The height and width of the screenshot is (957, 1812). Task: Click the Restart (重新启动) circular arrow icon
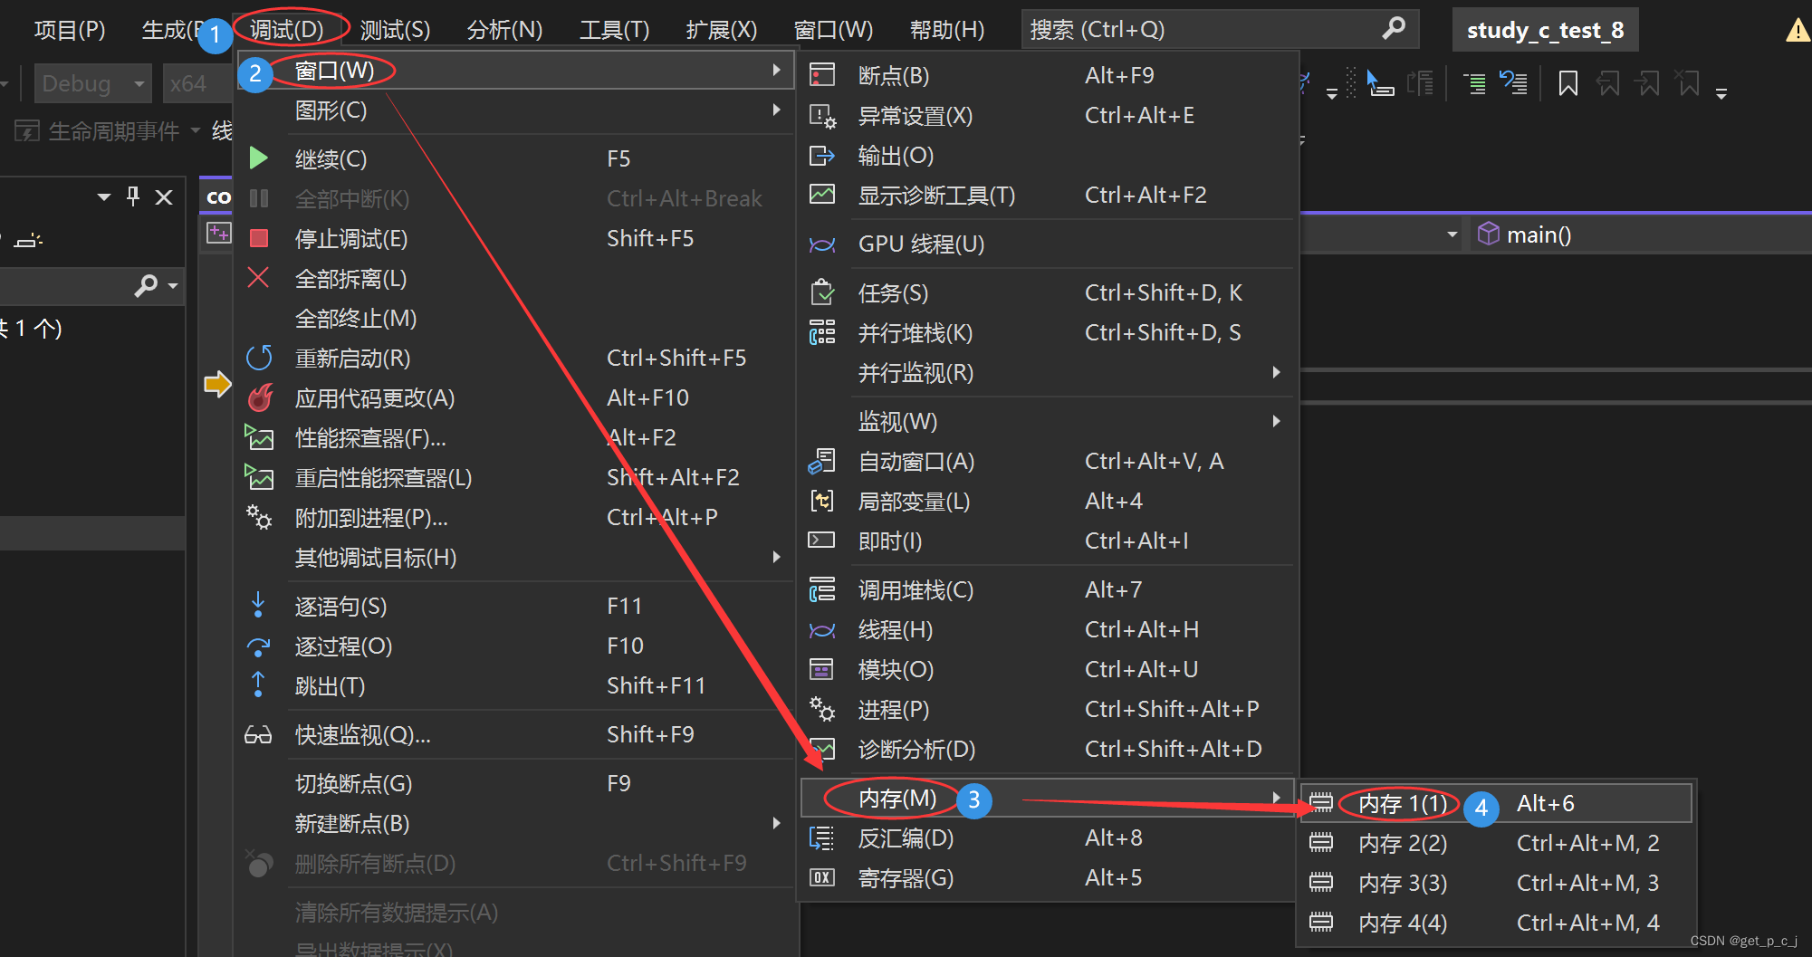click(259, 358)
